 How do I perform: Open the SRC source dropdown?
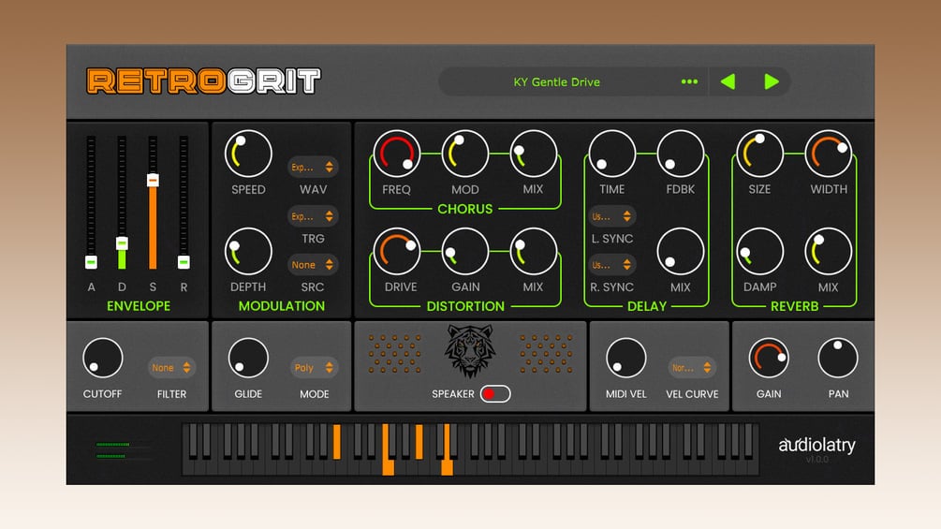(x=313, y=264)
